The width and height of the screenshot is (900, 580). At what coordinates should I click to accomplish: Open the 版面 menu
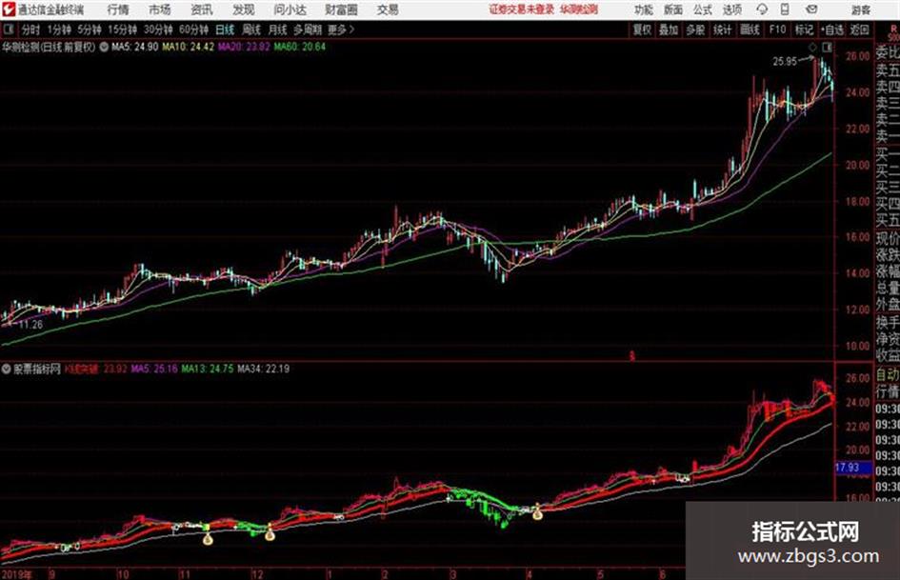click(673, 10)
